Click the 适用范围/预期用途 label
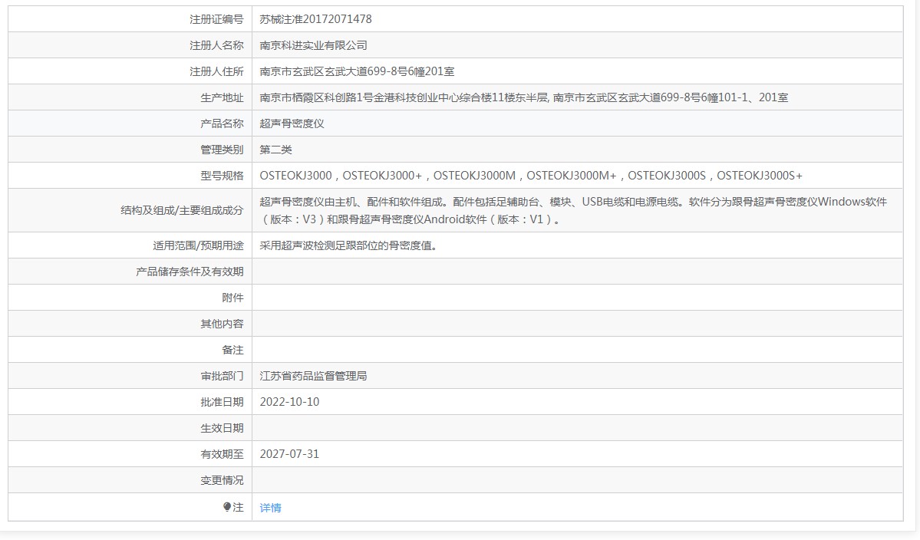920x540 pixels. [198, 245]
